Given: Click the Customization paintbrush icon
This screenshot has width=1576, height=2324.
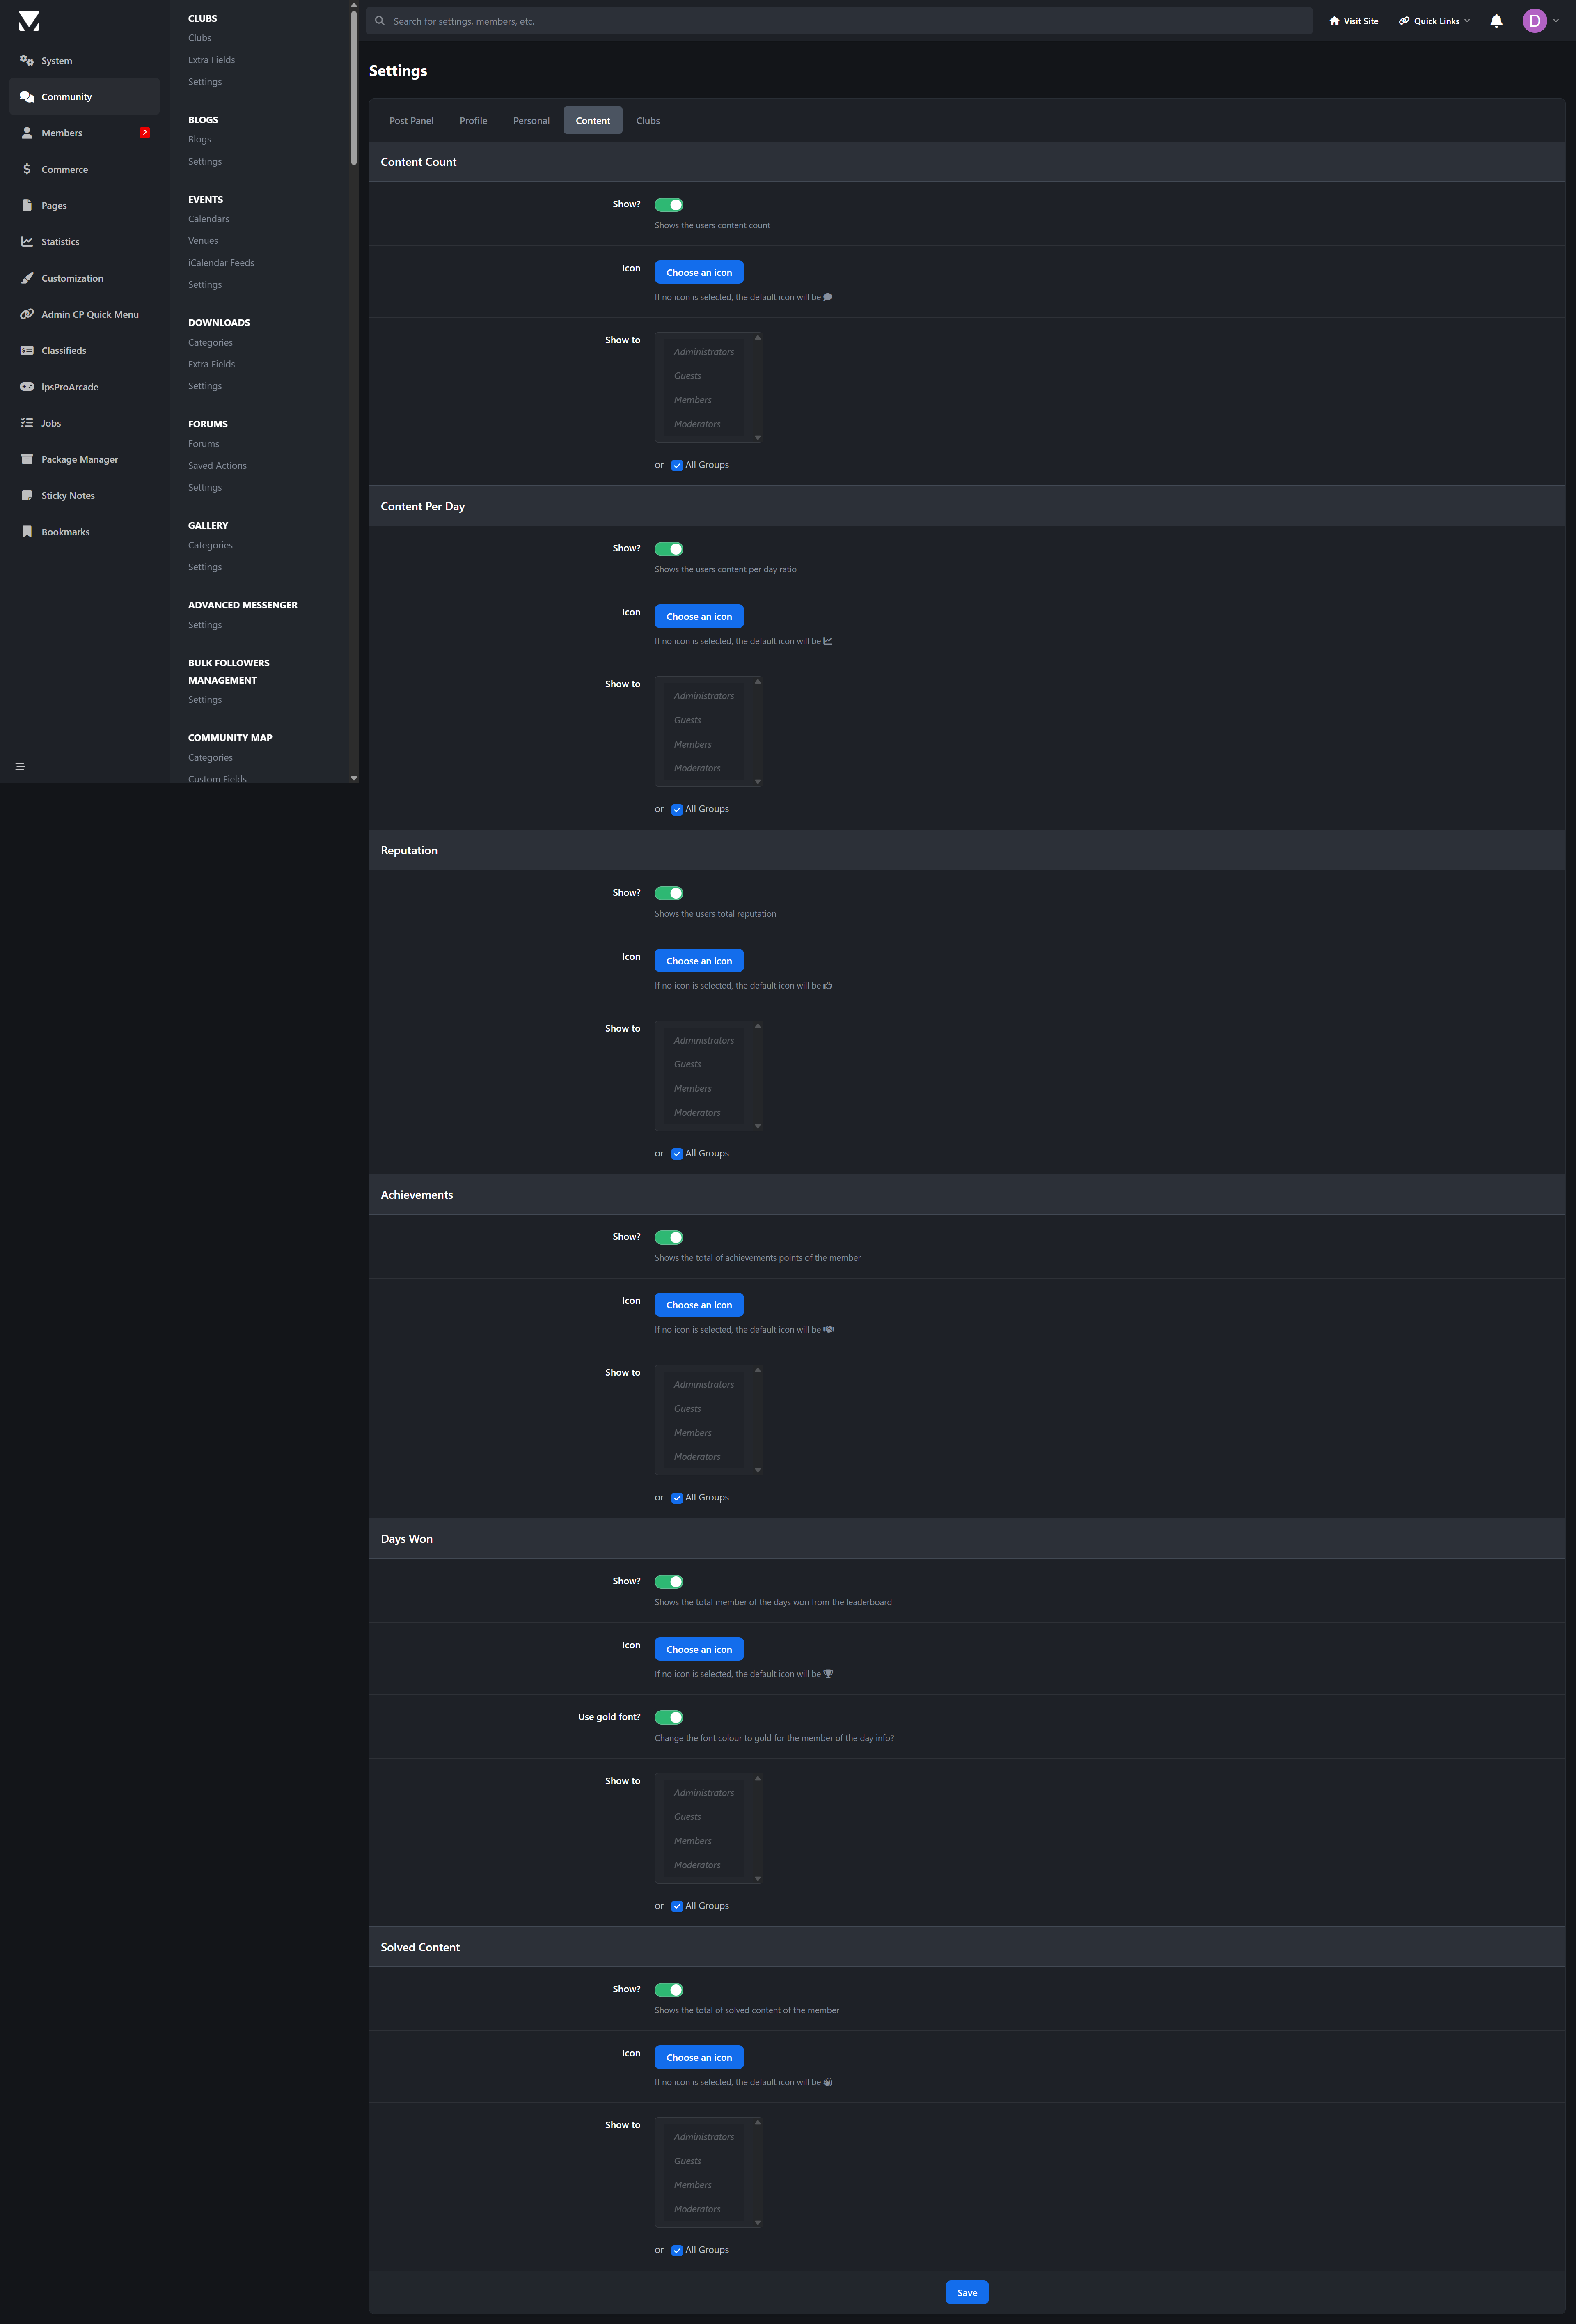Looking at the screenshot, I should click(27, 278).
